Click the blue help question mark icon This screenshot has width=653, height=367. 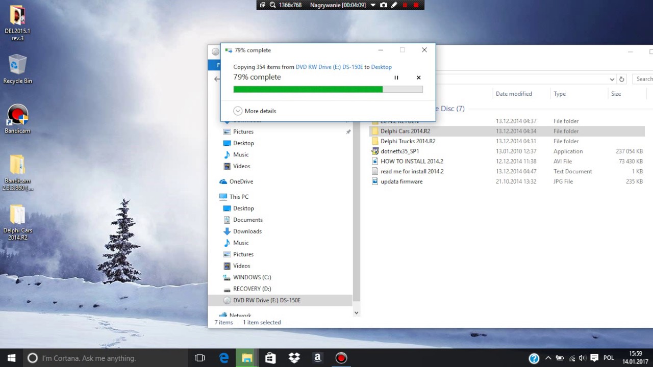tap(534, 358)
